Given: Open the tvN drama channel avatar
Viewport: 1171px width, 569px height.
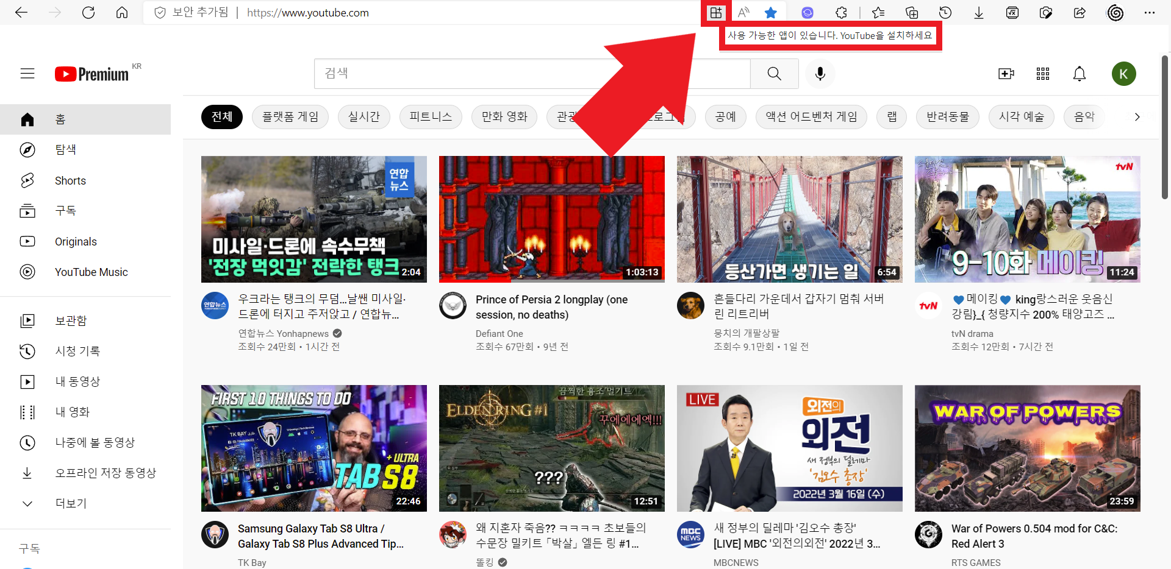Looking at the screenshot, I should [928, 305].
